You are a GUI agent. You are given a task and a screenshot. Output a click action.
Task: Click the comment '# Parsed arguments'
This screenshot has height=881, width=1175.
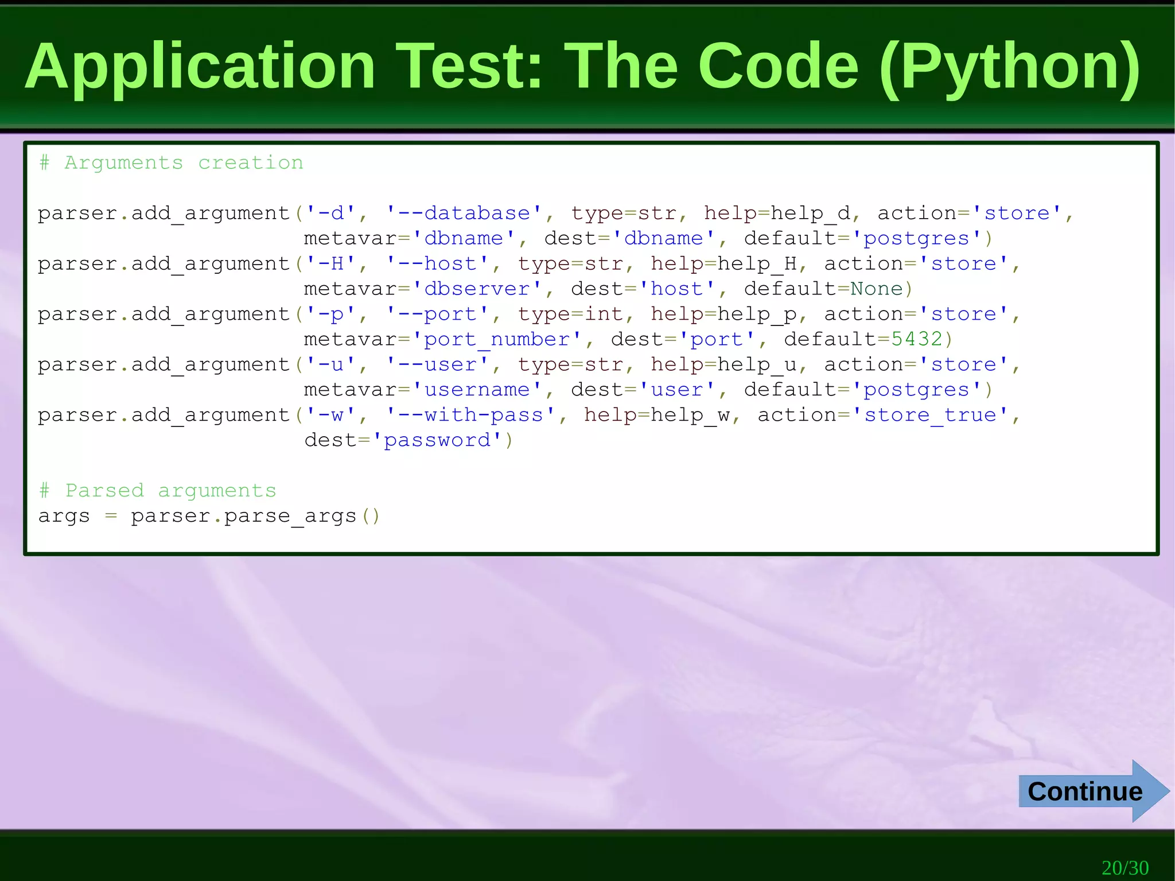[x=158, y=491]
